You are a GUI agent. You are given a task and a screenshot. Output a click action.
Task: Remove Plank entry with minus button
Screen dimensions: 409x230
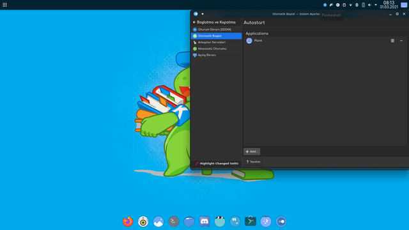401,41
